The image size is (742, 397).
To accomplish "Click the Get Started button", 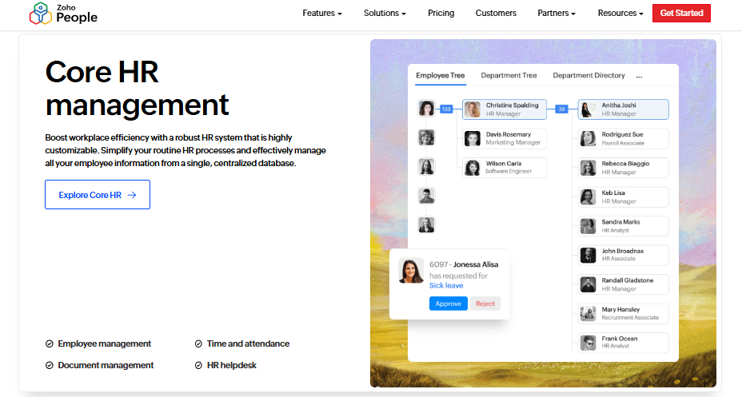I will click(x=681, y=14).
